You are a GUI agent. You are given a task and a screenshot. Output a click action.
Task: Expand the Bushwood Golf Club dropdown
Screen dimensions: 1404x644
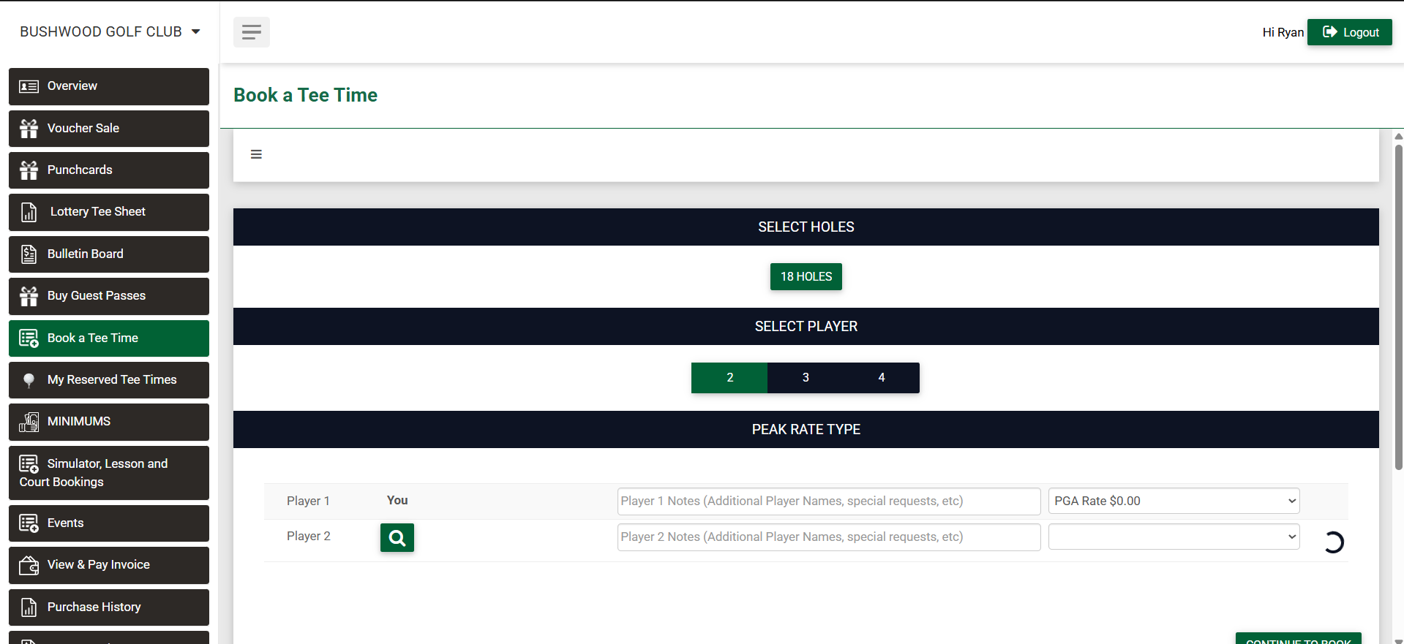110,32
